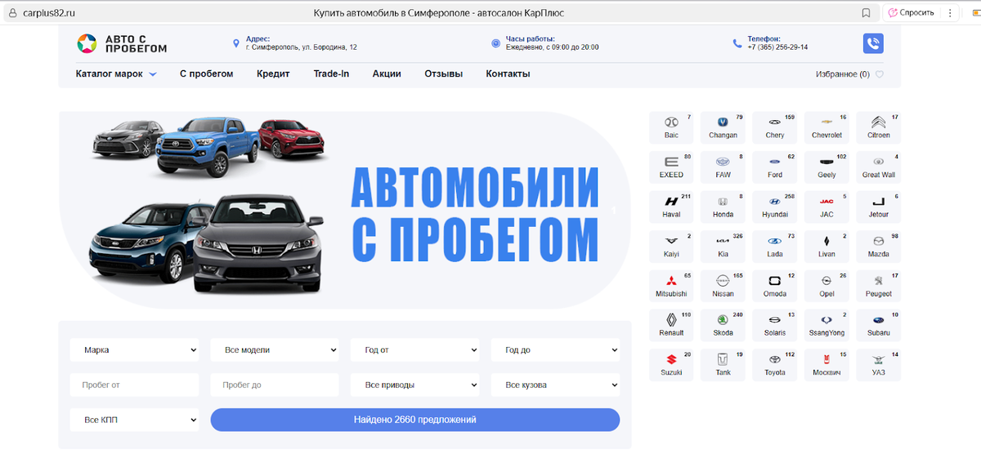
Task: Open the Haval brand tile
Action: pyautogui.click(x=671, y=207)
